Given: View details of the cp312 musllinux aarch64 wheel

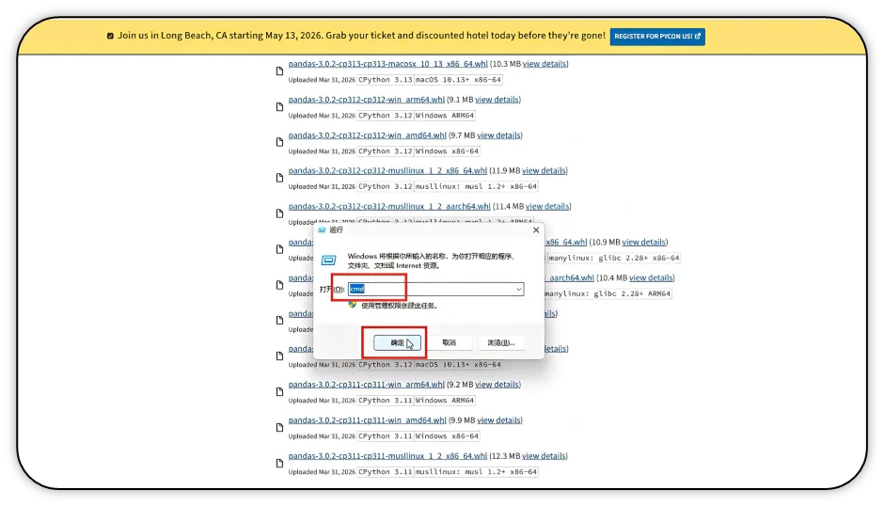Looking at the screenshot, I should click(x=547, y=207).
